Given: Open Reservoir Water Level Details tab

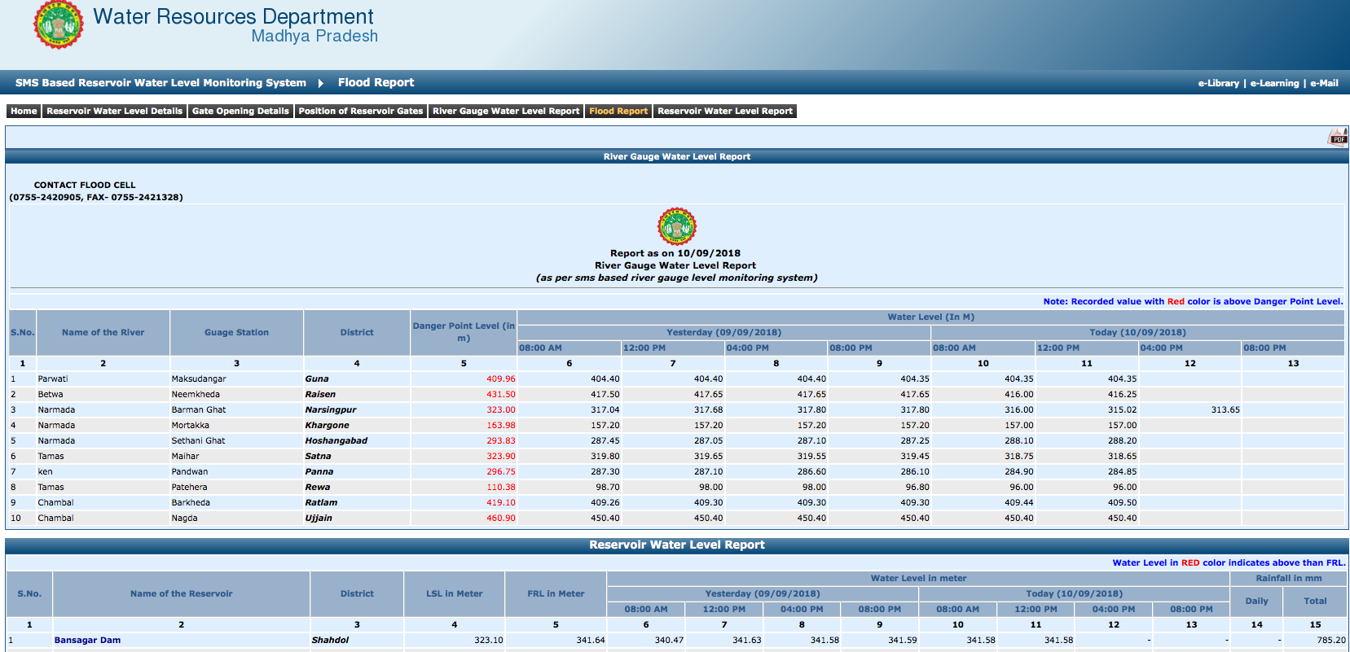Looking at the screenshot, I should tap(114, 112).
